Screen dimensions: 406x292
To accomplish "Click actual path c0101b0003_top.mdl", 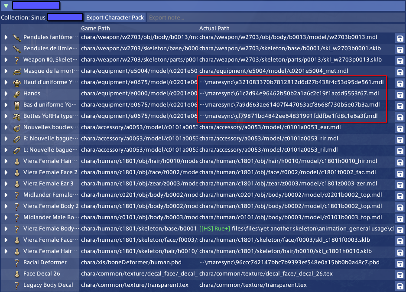I will pyautogui.click(x=290, y=217).
